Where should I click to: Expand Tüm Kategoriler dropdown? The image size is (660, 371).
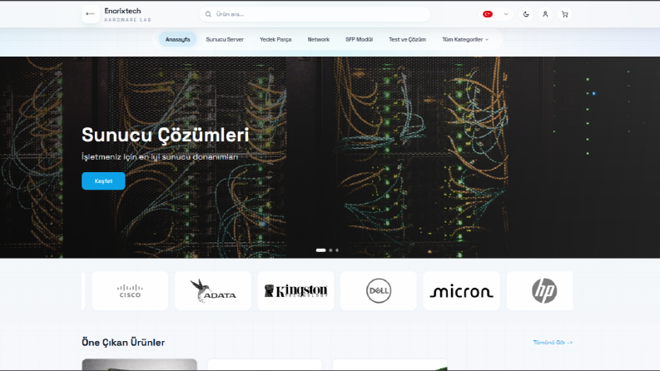[465, 40]
